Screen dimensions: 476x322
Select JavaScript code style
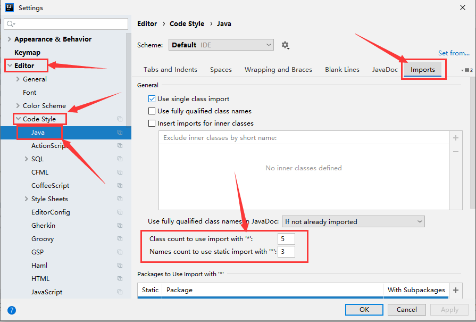[47, 292]
